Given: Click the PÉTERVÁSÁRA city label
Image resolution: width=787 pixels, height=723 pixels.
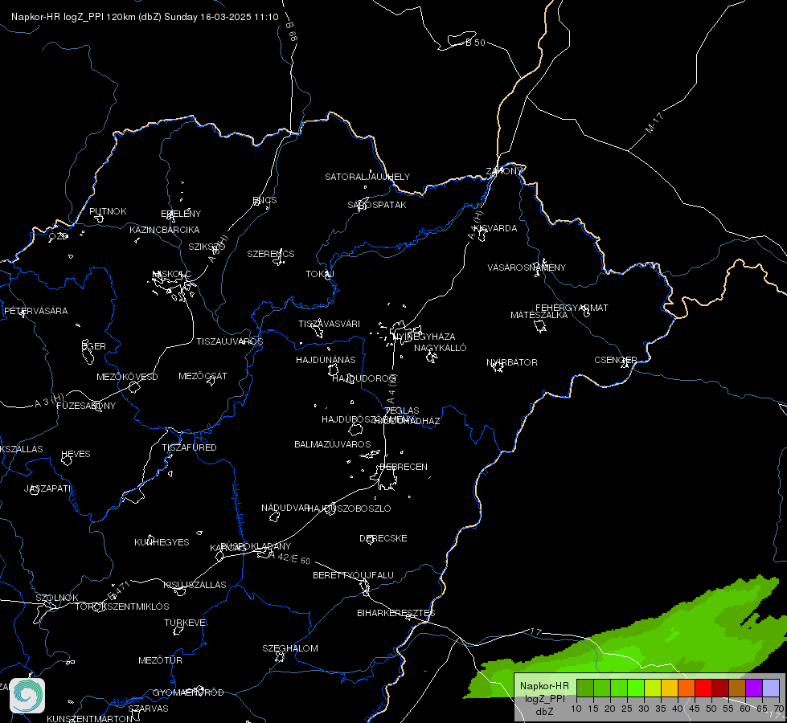Looking at the screenshot, I should click(35, 311).
